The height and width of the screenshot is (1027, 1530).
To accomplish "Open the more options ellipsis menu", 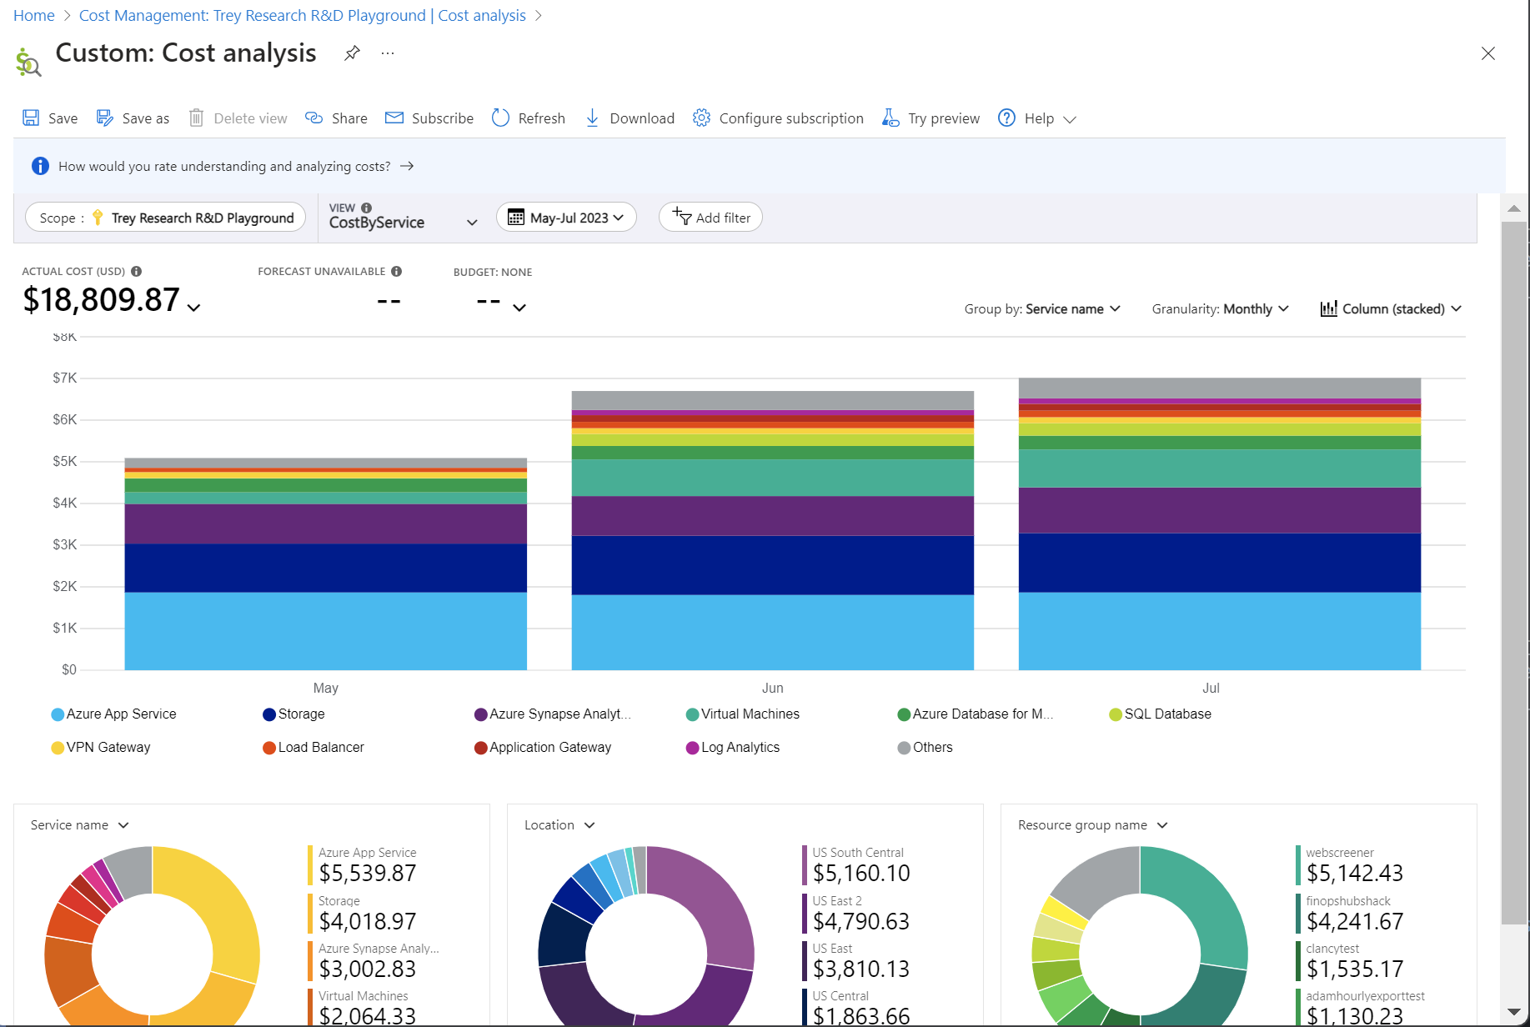I will [x=388, y=53].
